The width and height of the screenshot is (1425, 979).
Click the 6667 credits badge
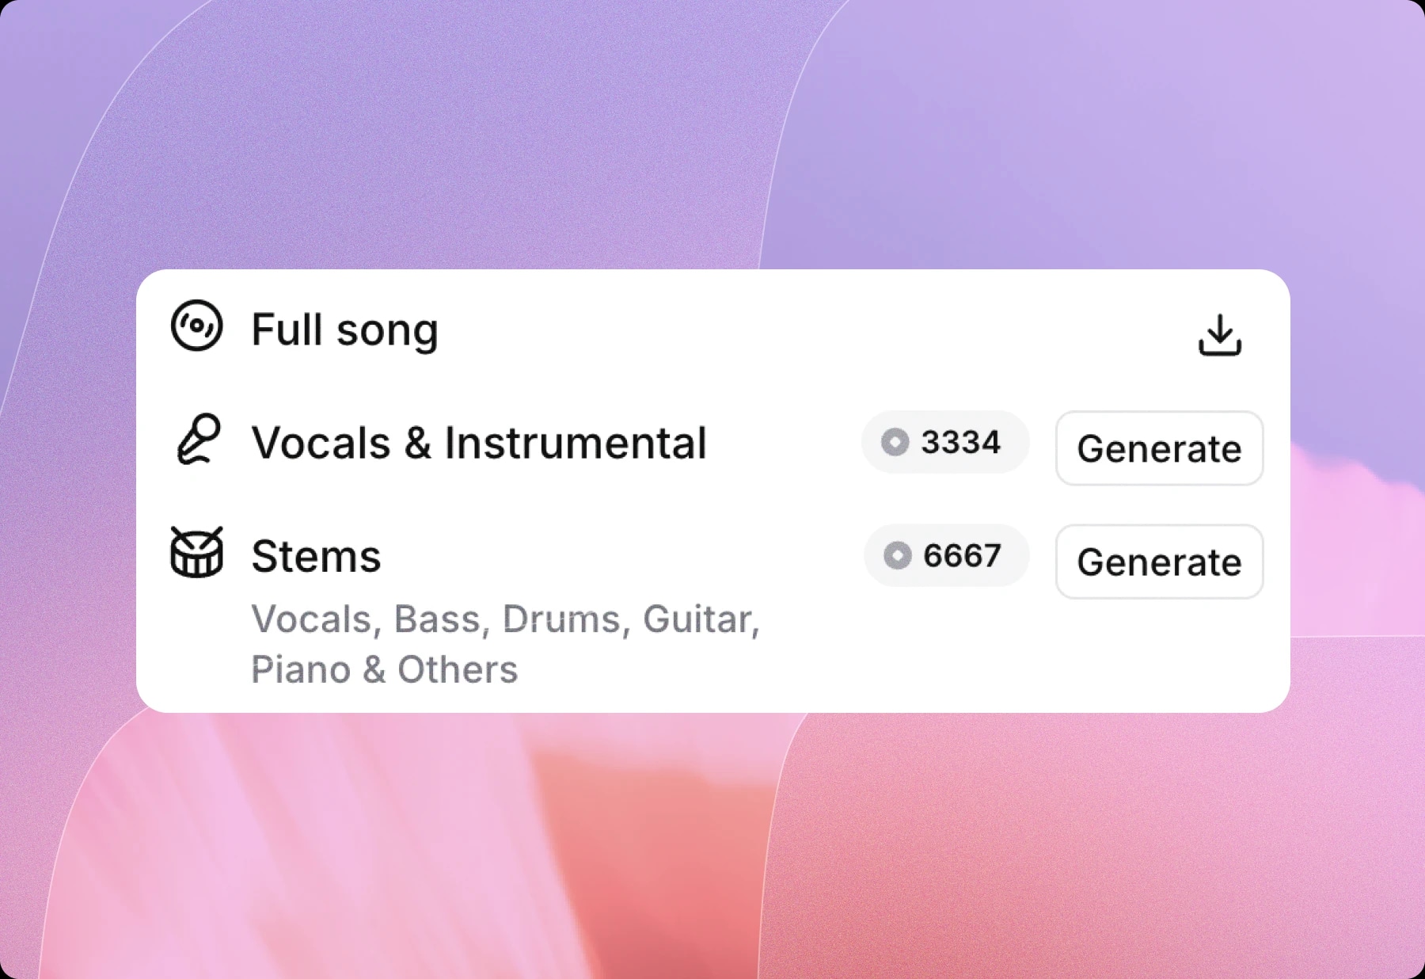(945, 556)
